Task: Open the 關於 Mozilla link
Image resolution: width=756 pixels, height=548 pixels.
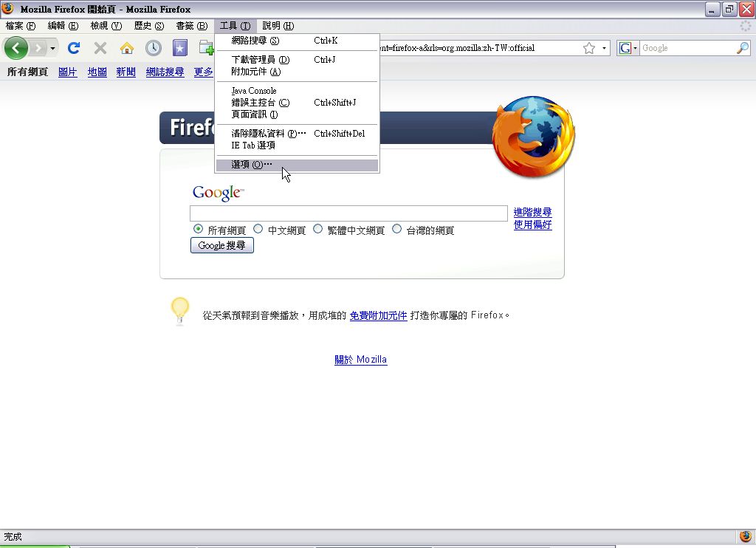Action: (x=360, y=360)
